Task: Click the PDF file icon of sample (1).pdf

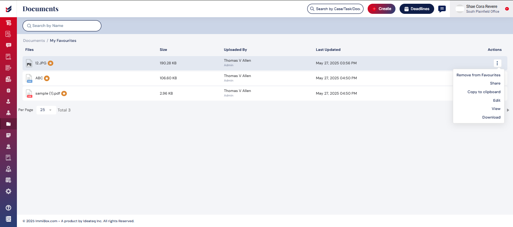Action: (29, 93)
